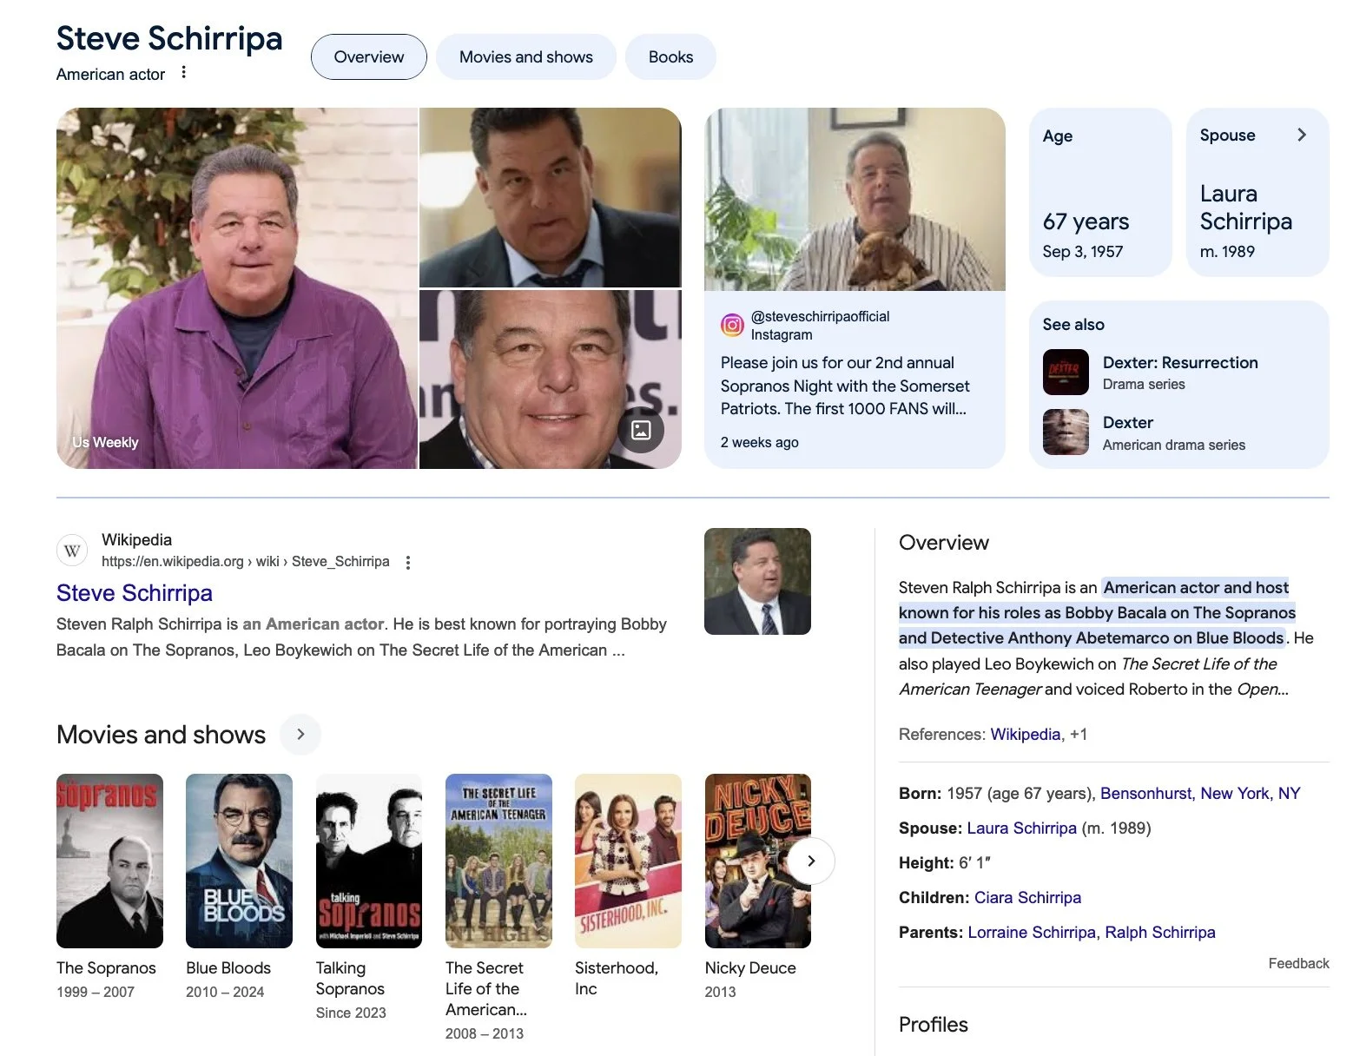
Task: Open the Wikipedia result thumbnail image
Action: (757, 581)
